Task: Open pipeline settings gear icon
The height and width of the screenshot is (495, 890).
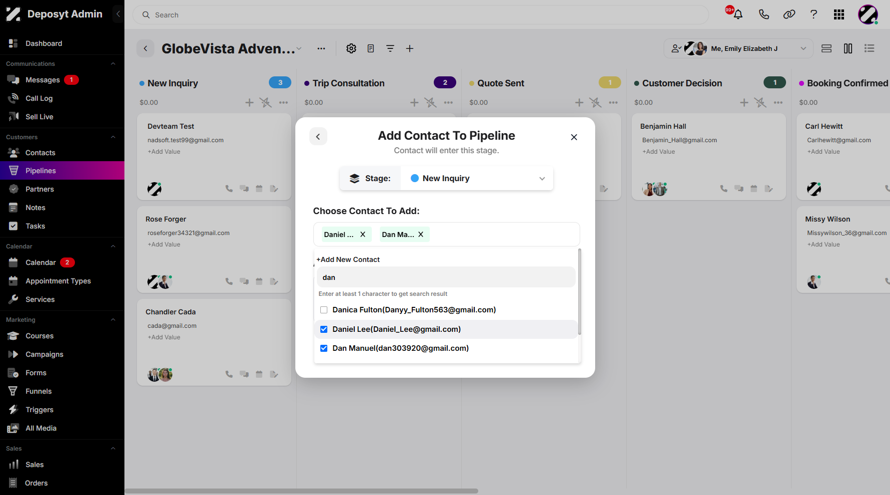Action: tap(351, 48)
